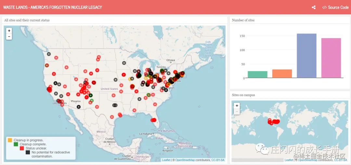
Task: Open OpenStreetMap link on main map
Action: pos(185,160)
